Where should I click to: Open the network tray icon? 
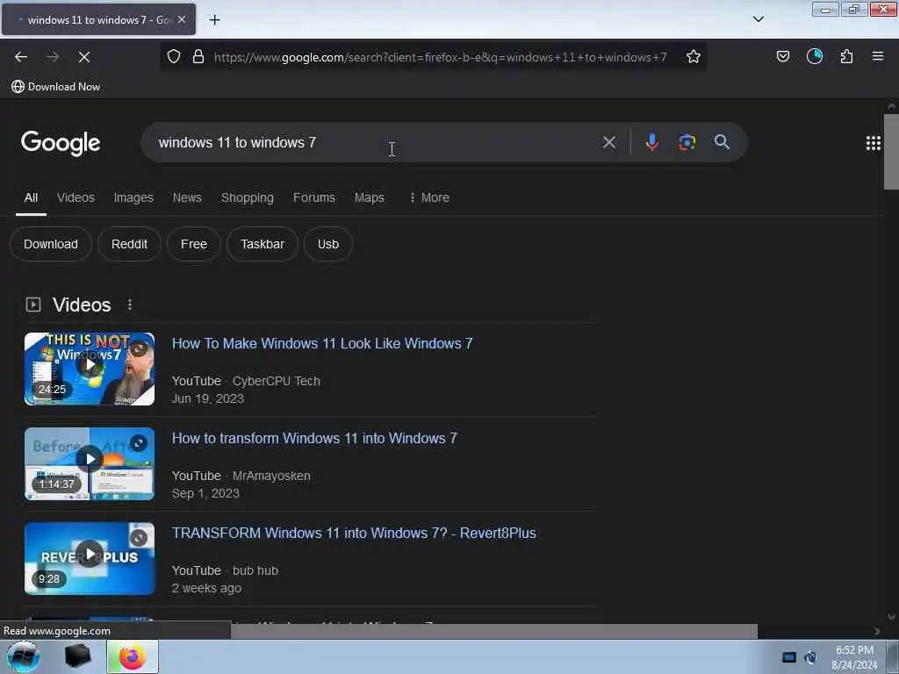click(789, 657)
